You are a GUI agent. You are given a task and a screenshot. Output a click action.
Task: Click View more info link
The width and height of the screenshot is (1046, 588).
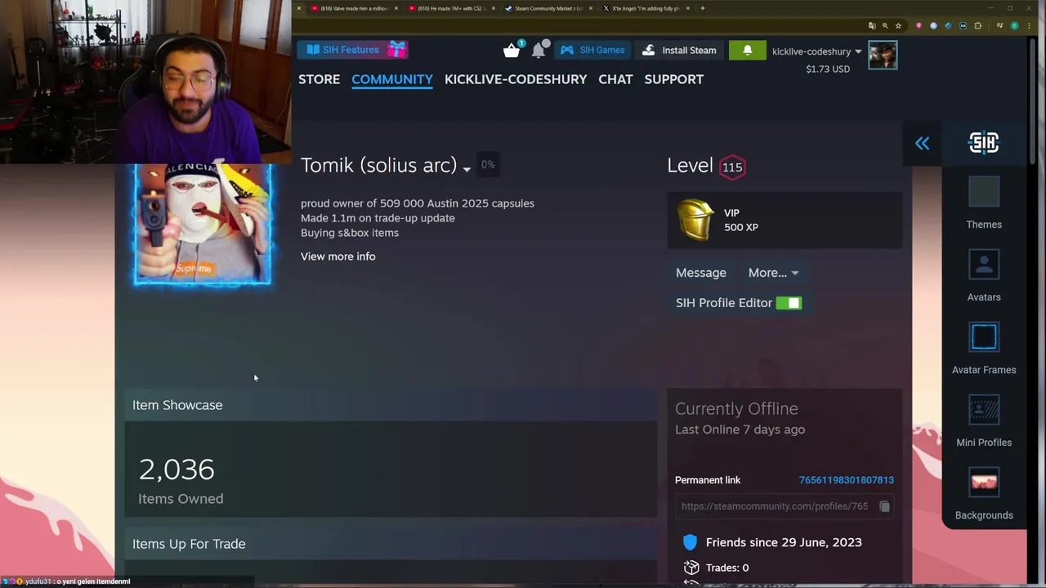point(338,256)
